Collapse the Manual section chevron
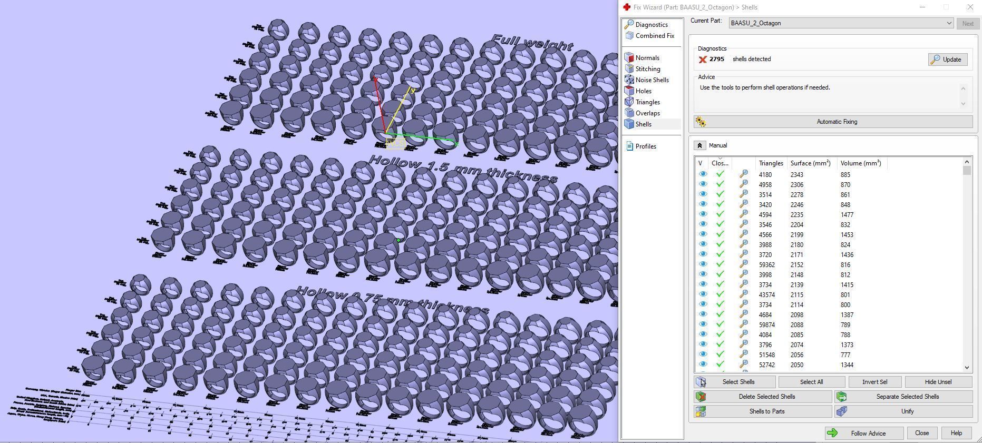This screenshot has height=443, width=982. tap(699, 145)
